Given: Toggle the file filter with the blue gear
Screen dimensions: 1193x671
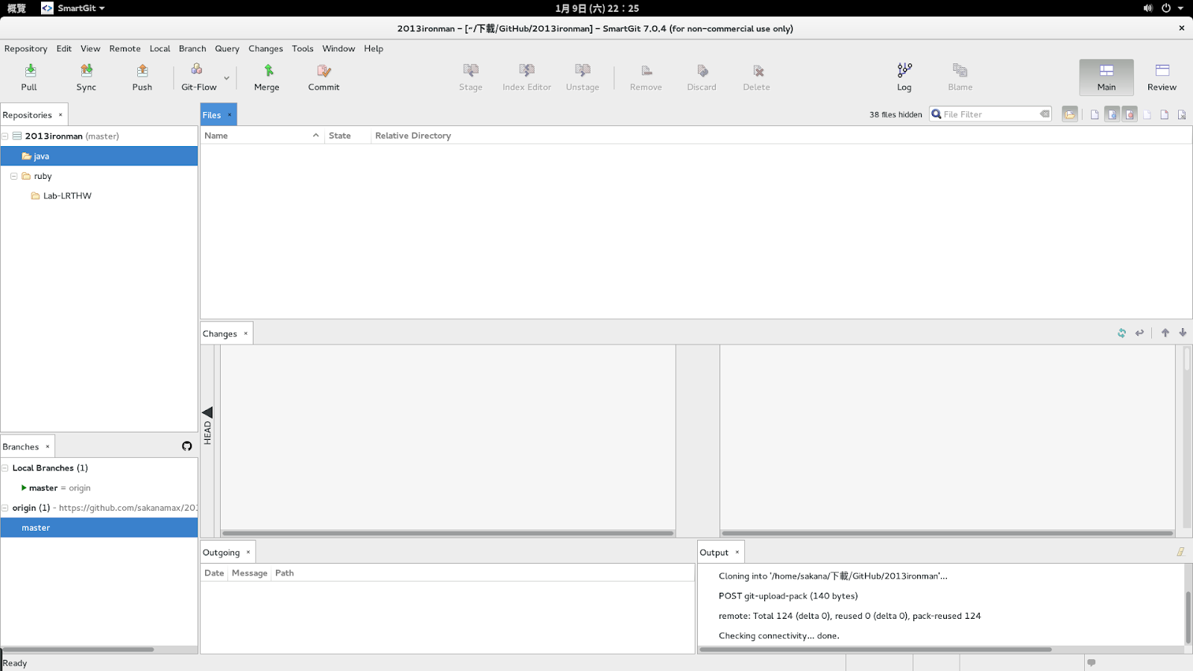Looking at the screenshot, I should [1112, 114].
